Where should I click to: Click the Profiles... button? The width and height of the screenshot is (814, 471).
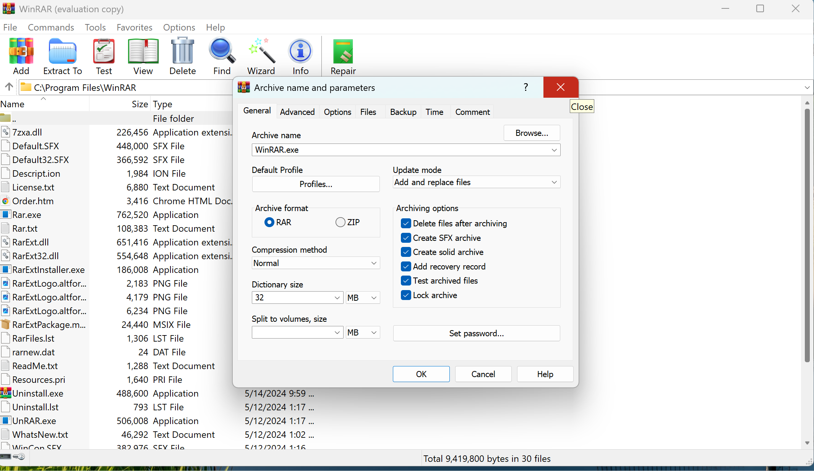(316, 184)
